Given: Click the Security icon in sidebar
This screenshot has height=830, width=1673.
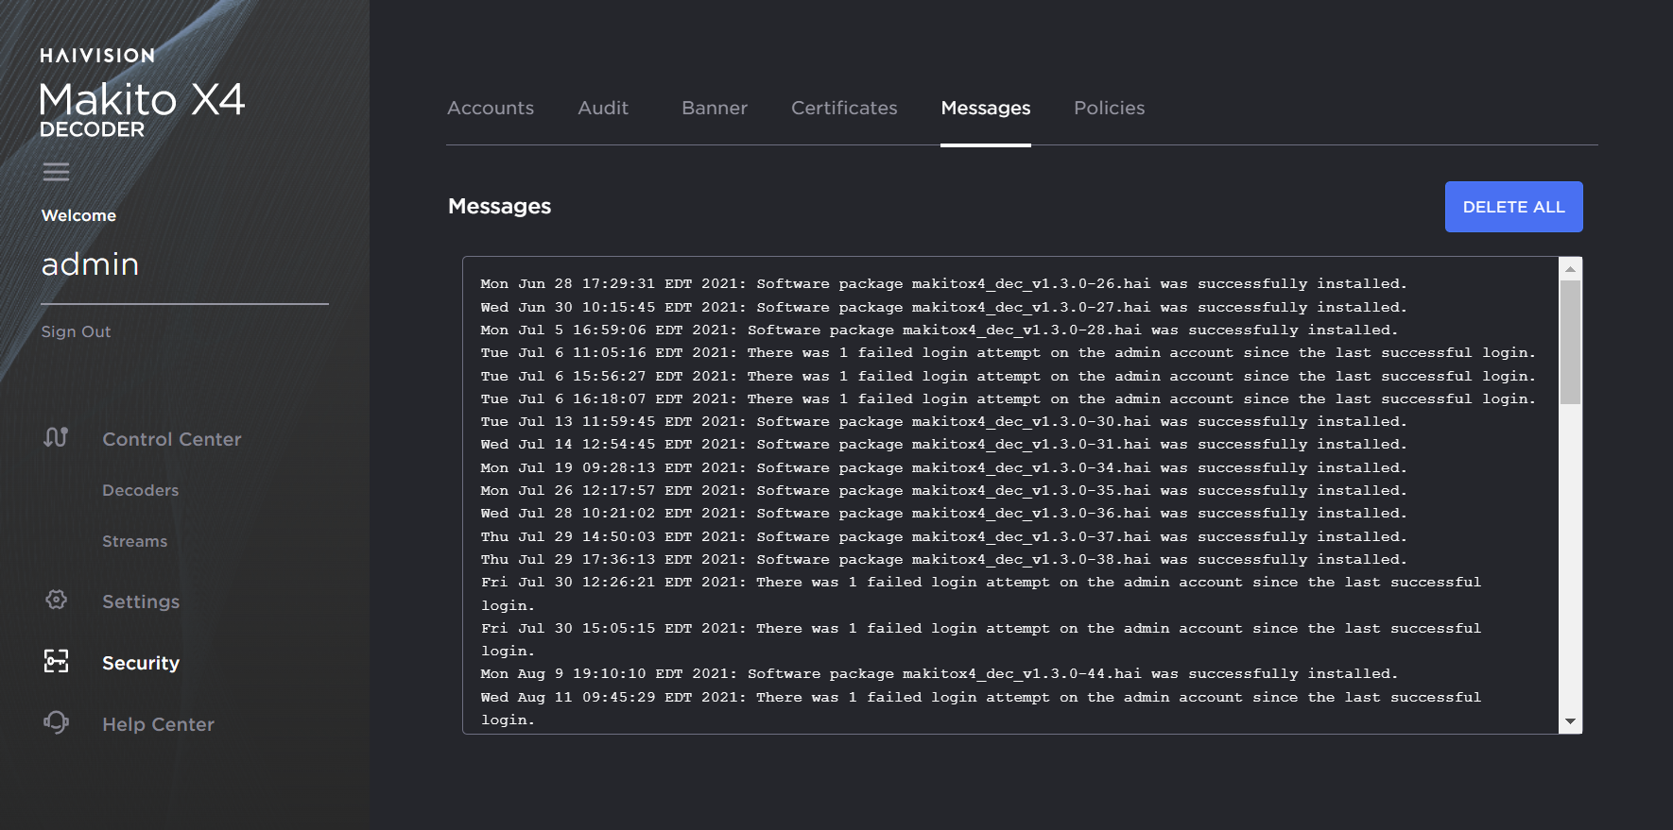Looking at the screenshot, I should pyautogui.click(x=56, y=662).
